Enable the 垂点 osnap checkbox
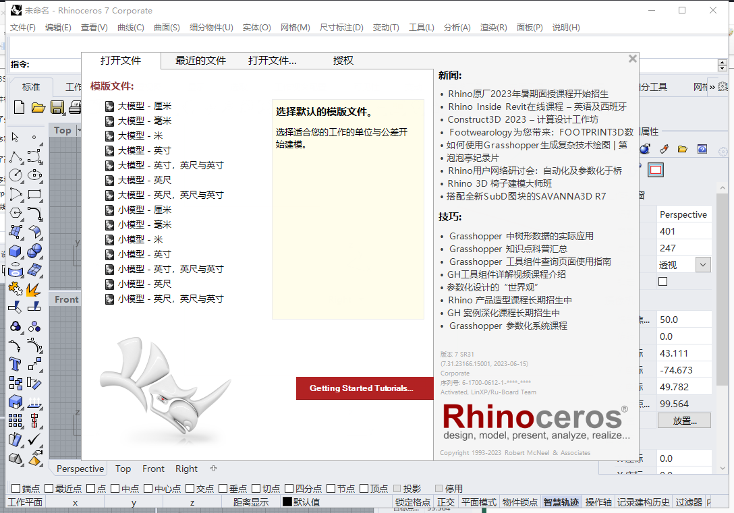Image resolution: width=734 pixels, height=513 pixels. point(223,488)
